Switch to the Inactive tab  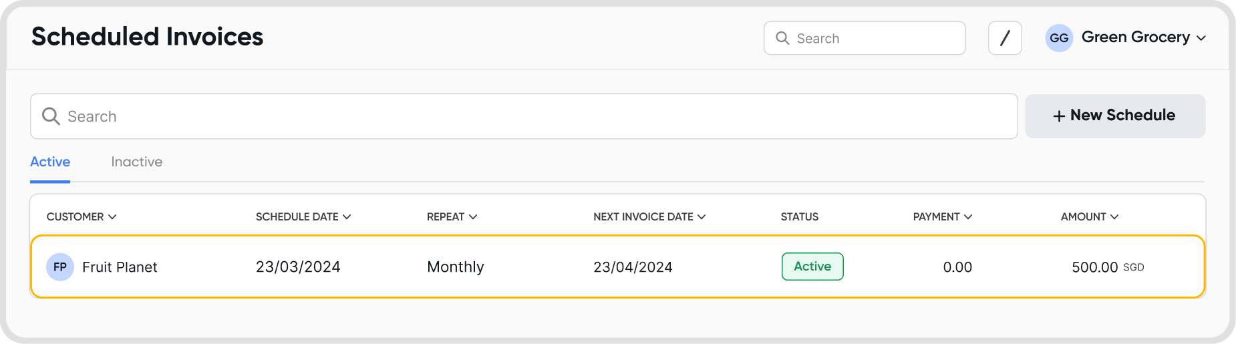click(x=137, y=162)
